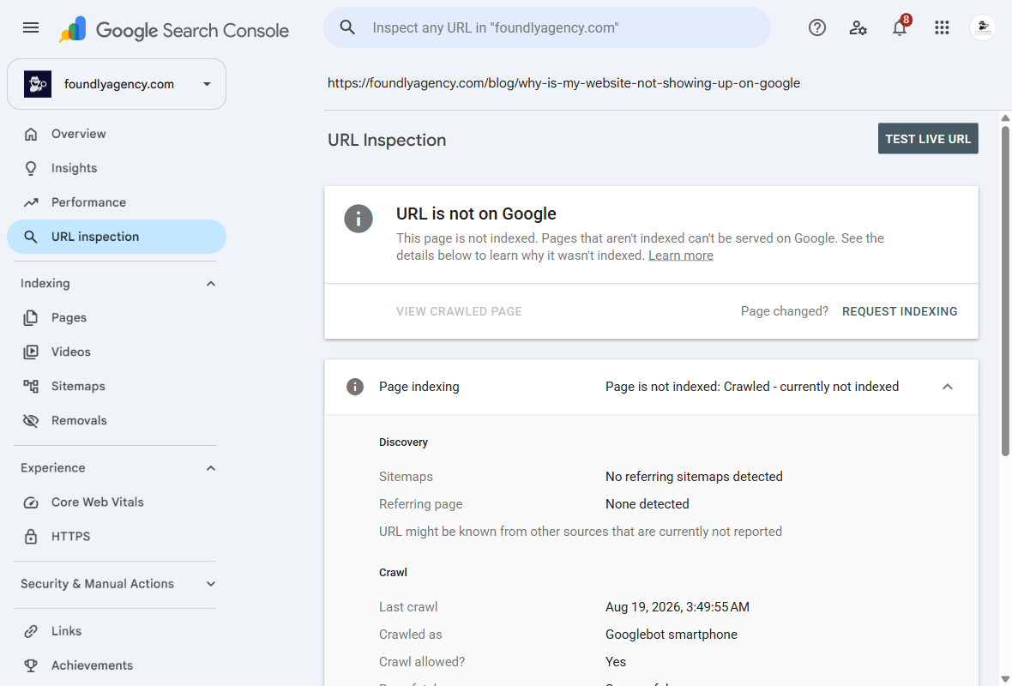Screen dimensions: 1012x686
Task: Open users and settings icon
Action: [858, 27]
